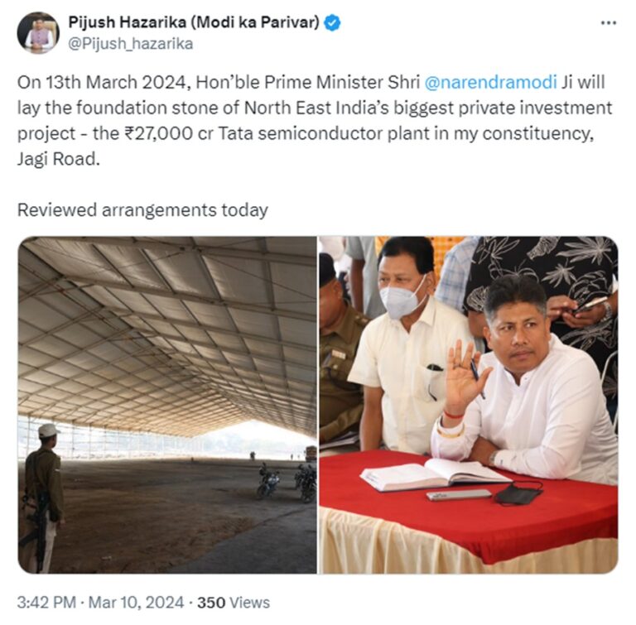Open the @Pijush_hazarika handle
The height and width of the screenshot is (625, 636).
coord(130,44)
